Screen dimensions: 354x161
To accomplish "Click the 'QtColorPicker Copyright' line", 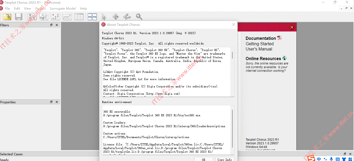I will click(x=161, y=86).
